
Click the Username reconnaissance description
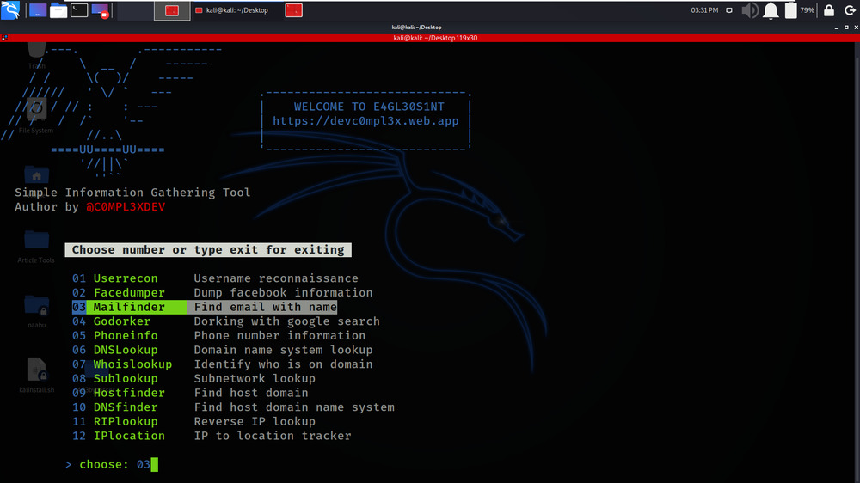(x=276, y=278)
